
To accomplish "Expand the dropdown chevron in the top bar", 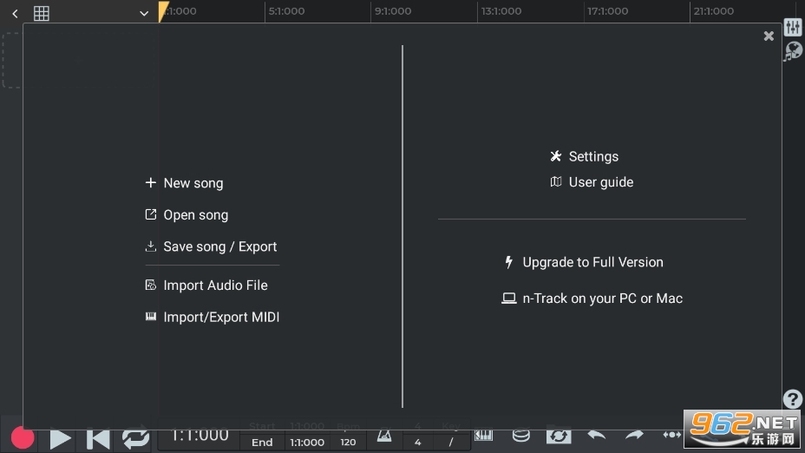I will [x=144, y=13].
